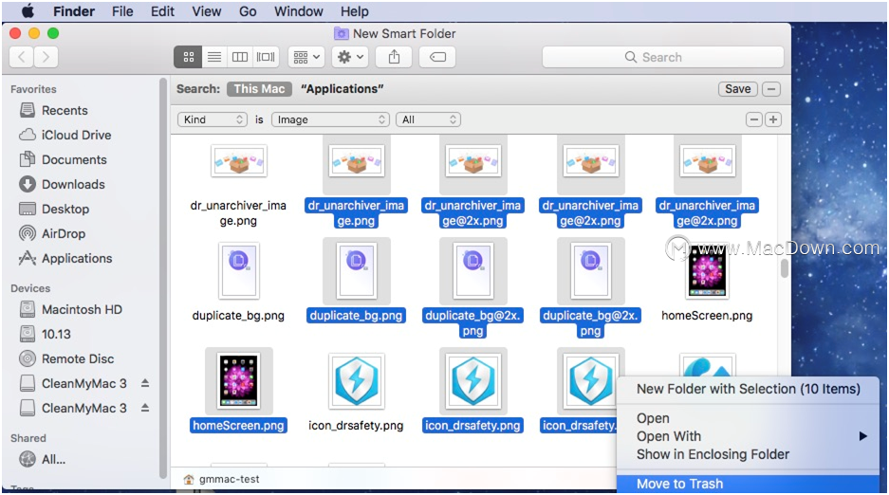Open the Edit menu
The image size is (889, 495).
click(x=163, y=11)
